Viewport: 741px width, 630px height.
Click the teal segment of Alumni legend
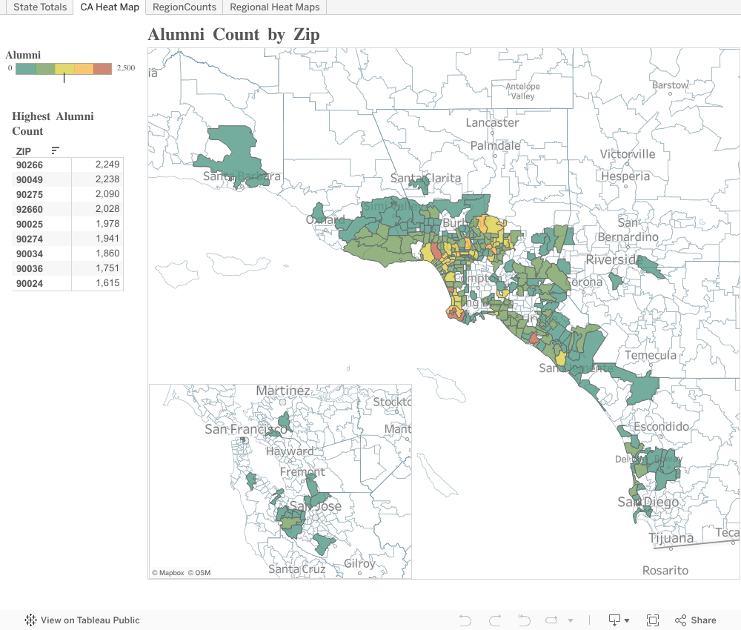(x=25, y=69)
